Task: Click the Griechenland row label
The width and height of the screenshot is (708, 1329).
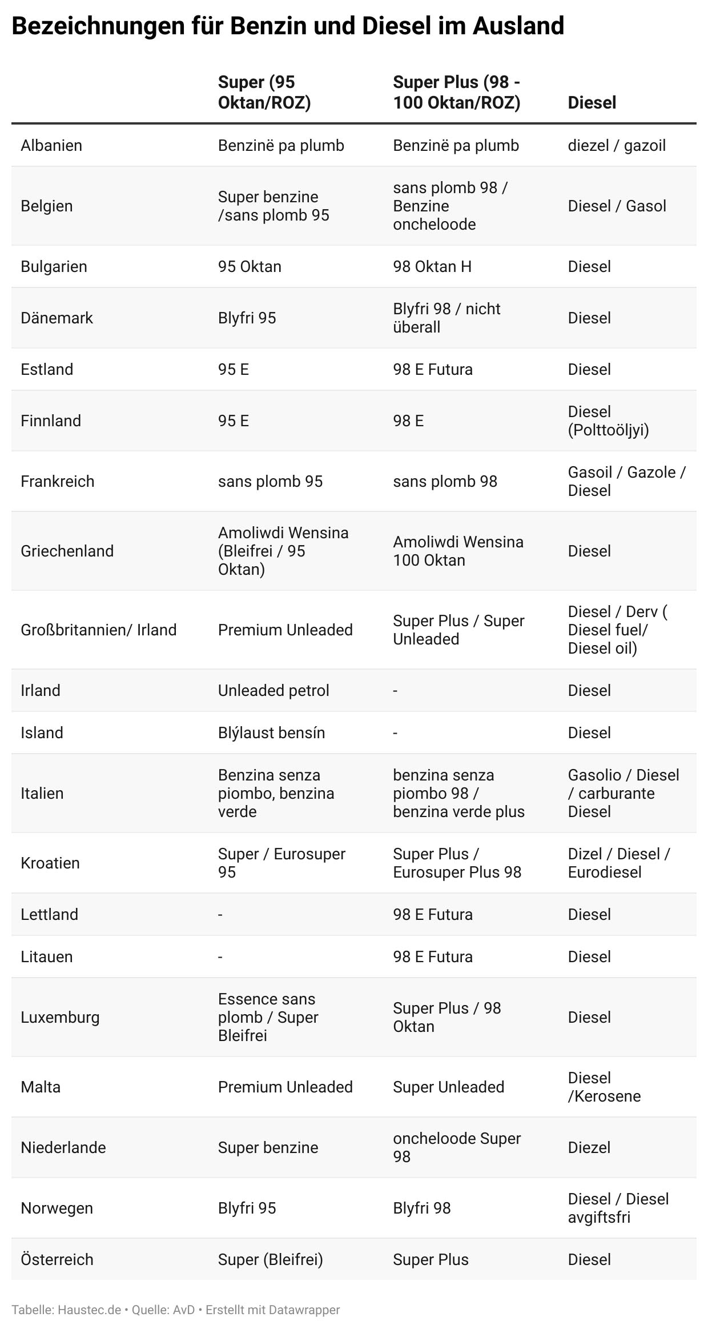Action: [67, 551]
